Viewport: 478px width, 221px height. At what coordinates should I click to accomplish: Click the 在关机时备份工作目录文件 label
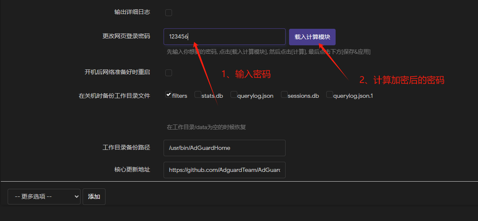pyautogui.click(x=114, y=96)
